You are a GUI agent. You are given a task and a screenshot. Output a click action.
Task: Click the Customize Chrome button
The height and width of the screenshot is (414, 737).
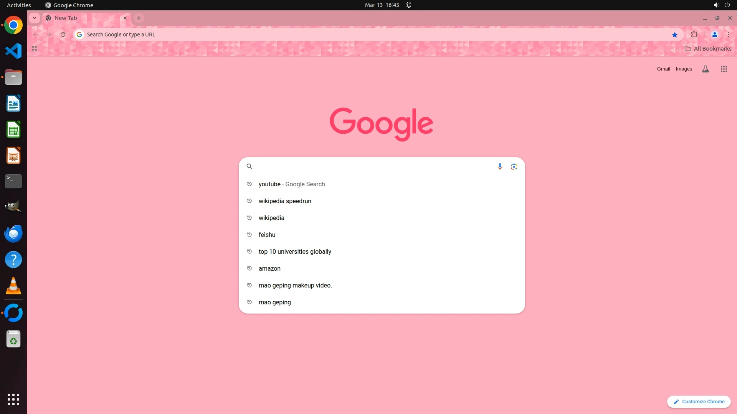click(699, 401)
